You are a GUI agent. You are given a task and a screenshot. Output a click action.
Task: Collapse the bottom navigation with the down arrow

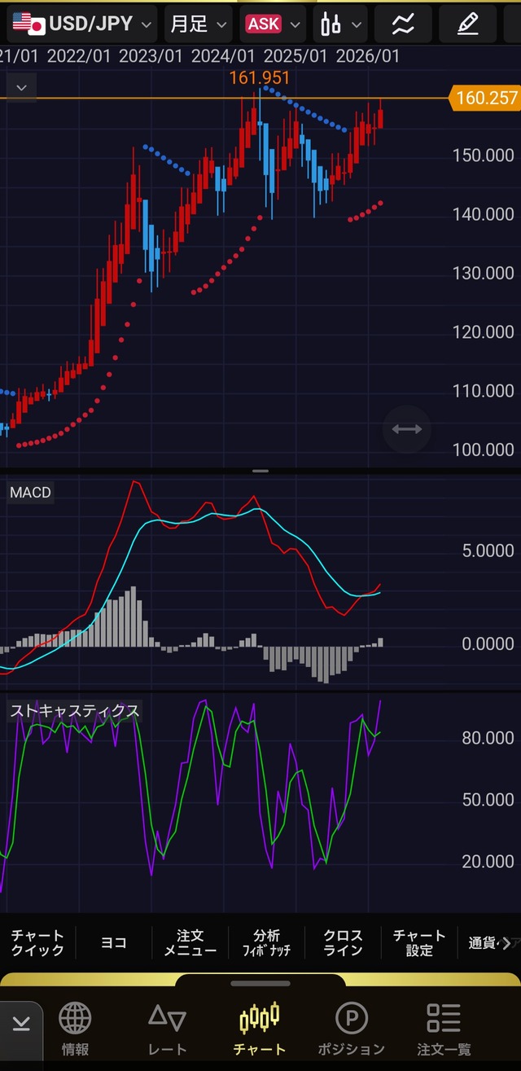(23, 1023)
